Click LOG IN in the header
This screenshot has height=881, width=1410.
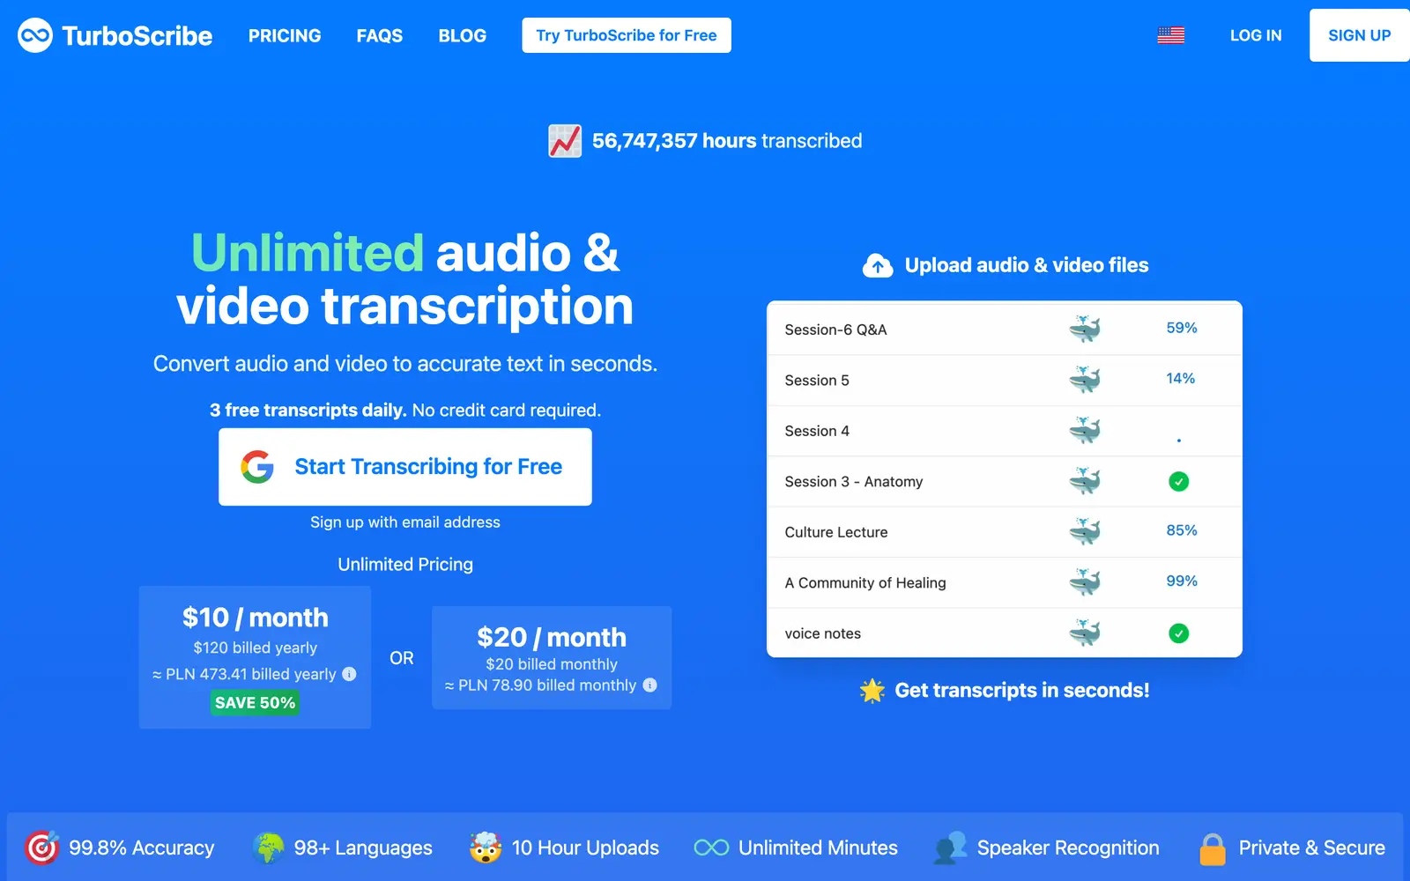pos(1256,36)
